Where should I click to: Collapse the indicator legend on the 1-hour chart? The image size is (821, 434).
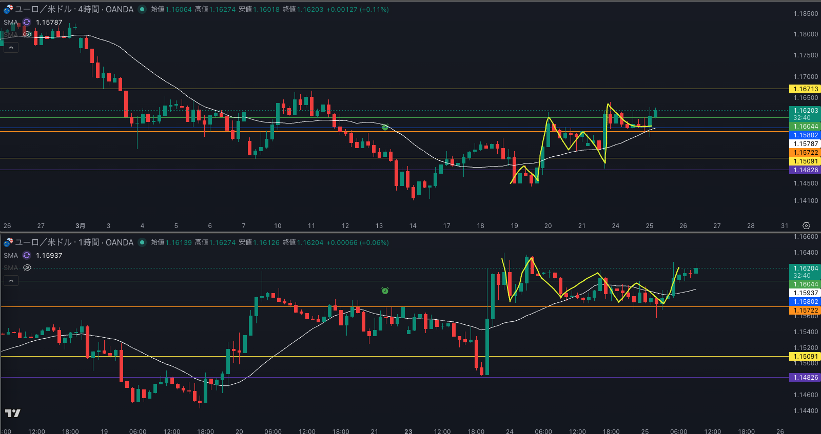(x=11, y=280)
